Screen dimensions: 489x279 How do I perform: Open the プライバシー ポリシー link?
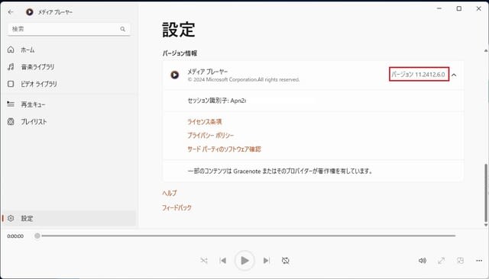[x=210, y=135]
